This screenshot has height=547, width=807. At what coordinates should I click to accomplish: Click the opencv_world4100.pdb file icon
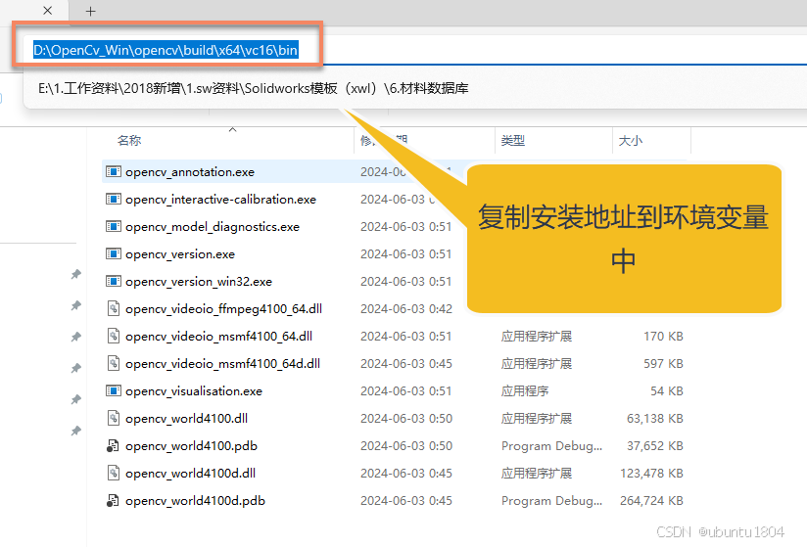113,446
